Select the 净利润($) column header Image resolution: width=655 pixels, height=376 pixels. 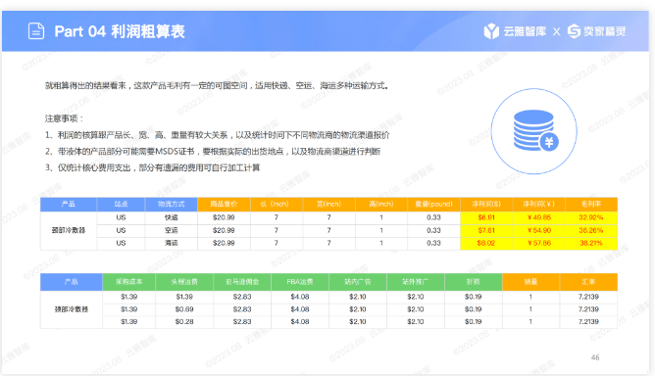486,204
